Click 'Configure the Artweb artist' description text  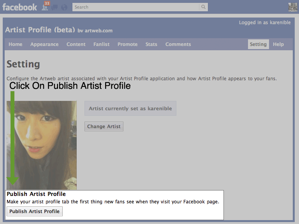coord(142,79)
